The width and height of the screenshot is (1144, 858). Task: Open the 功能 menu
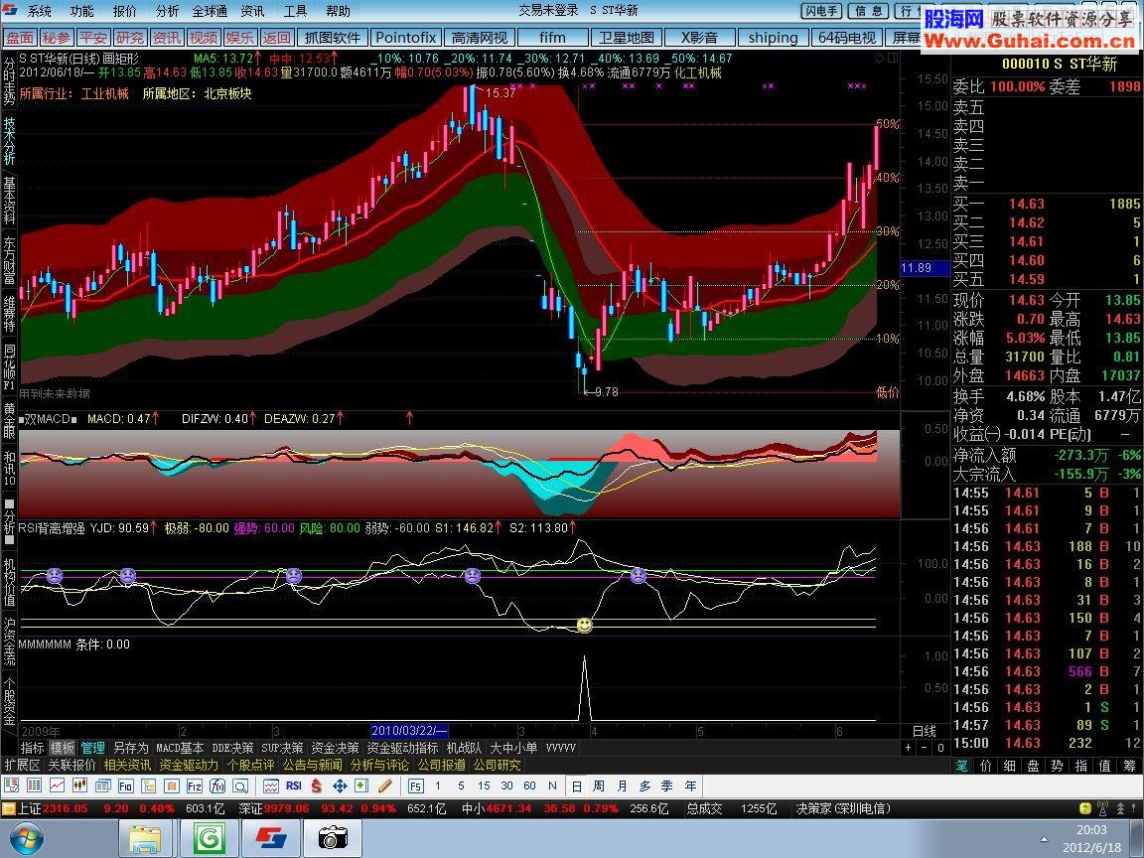[x=81, y=11]
